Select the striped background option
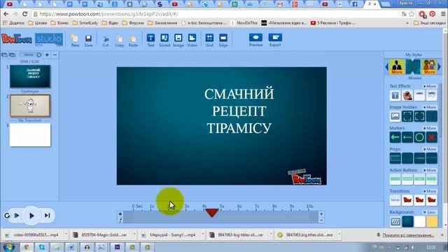The image size is (448, 252). [395, 222]
